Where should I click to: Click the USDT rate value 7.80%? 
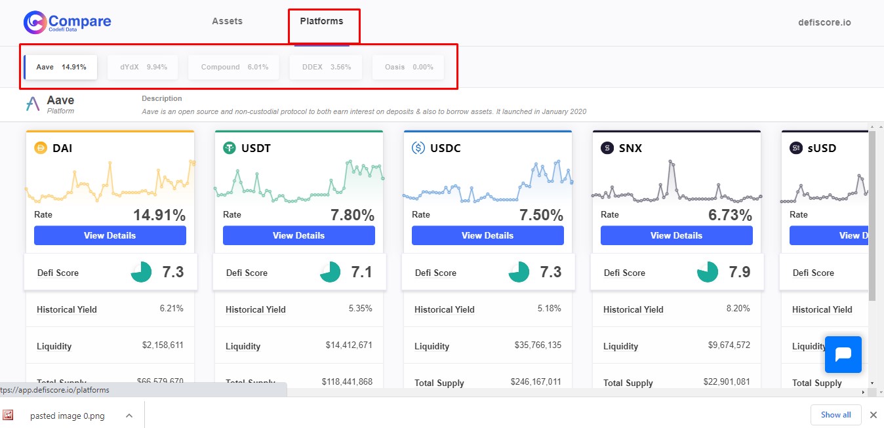point(353,215)
